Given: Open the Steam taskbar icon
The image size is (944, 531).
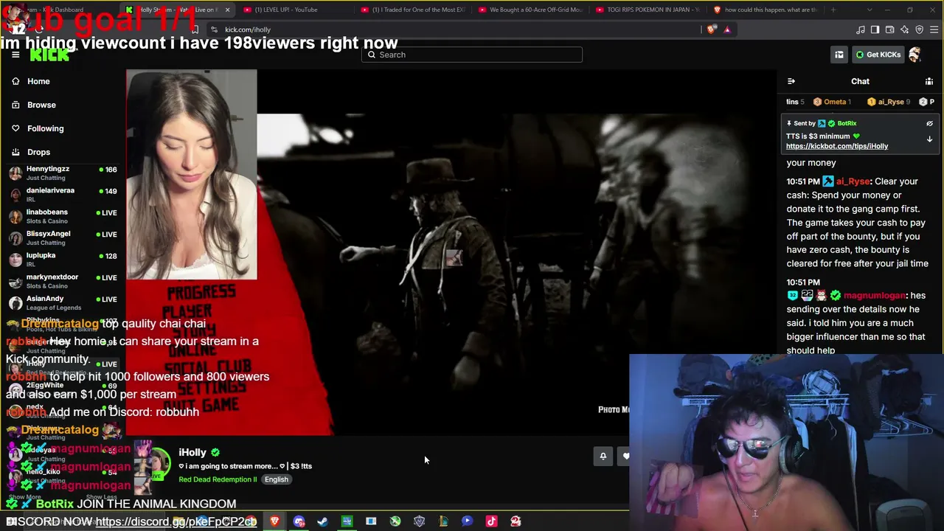Looking at the screenshot, I should (322, 521).
